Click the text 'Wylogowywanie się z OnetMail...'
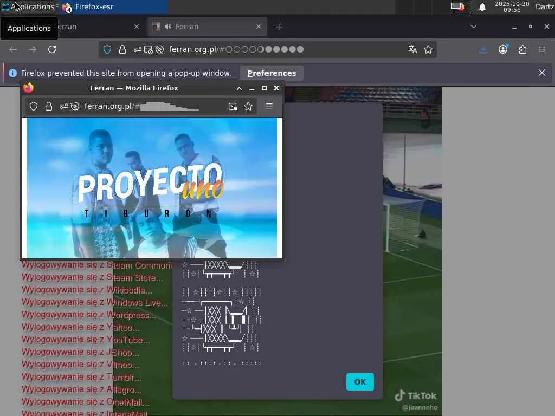555x416 pixels. 85,401
